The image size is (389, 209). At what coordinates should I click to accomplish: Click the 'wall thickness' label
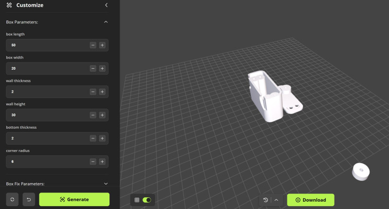click(18, 81)
